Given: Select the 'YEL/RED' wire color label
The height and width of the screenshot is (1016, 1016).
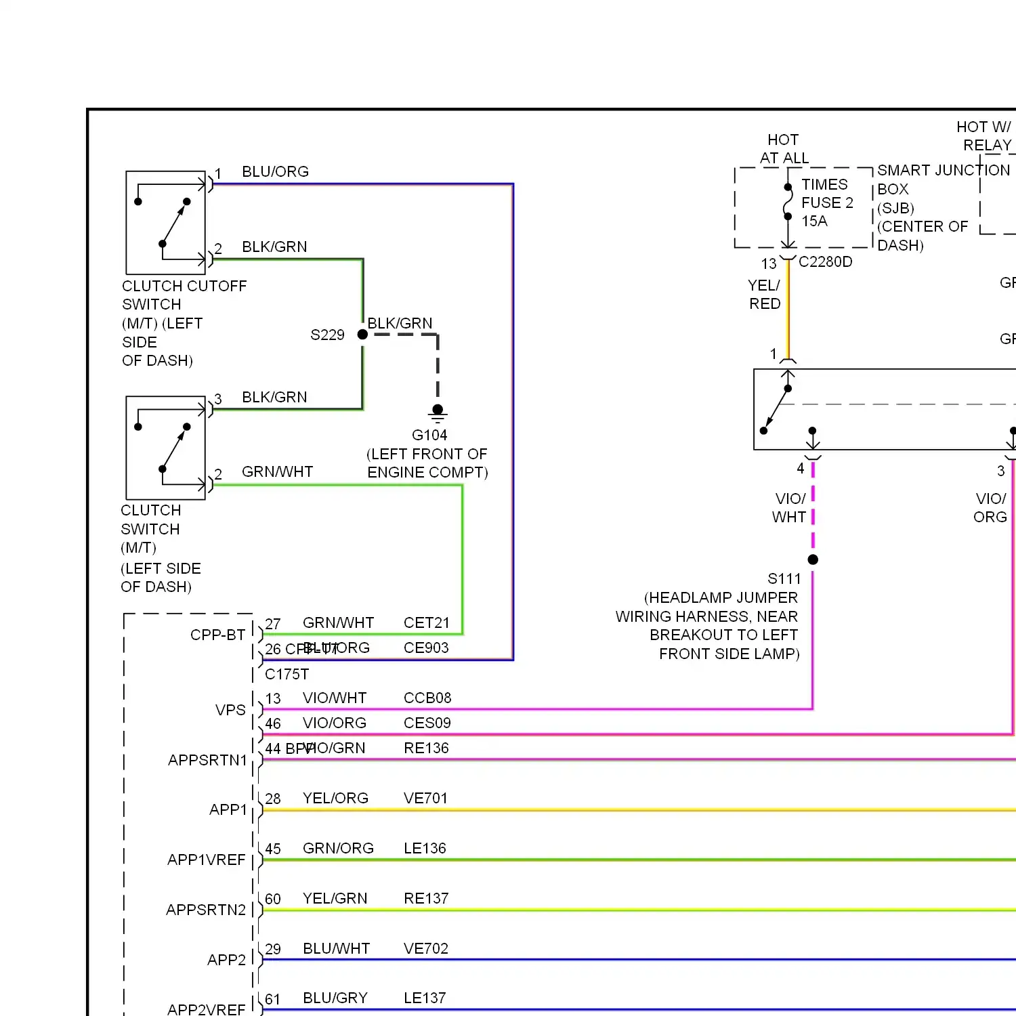Looking at the screenshot, I should pos(765,295).
